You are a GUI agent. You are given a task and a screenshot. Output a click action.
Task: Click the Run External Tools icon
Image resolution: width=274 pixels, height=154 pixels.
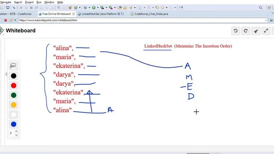(x=110, y=8)
